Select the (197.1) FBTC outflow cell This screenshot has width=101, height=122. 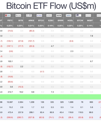point(10,46)
